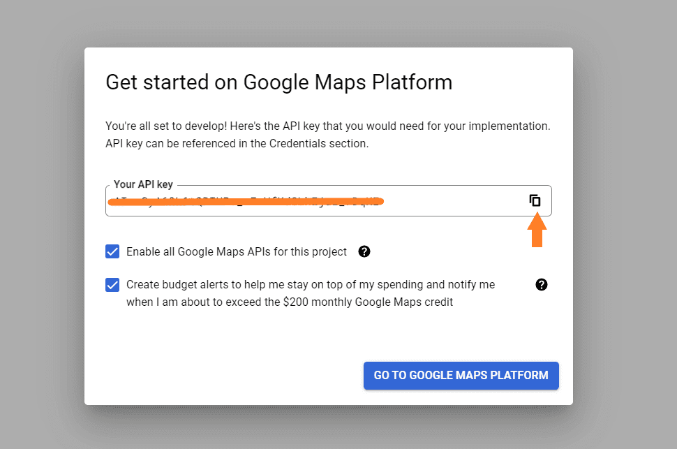Image resolution: width=677 pixels, height=449 pixels.
Task: Click inside the Your API key field
Action: coord(329,201)
